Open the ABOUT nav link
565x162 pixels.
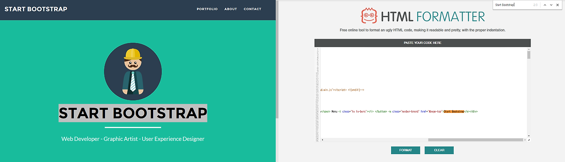pos(230,9)
